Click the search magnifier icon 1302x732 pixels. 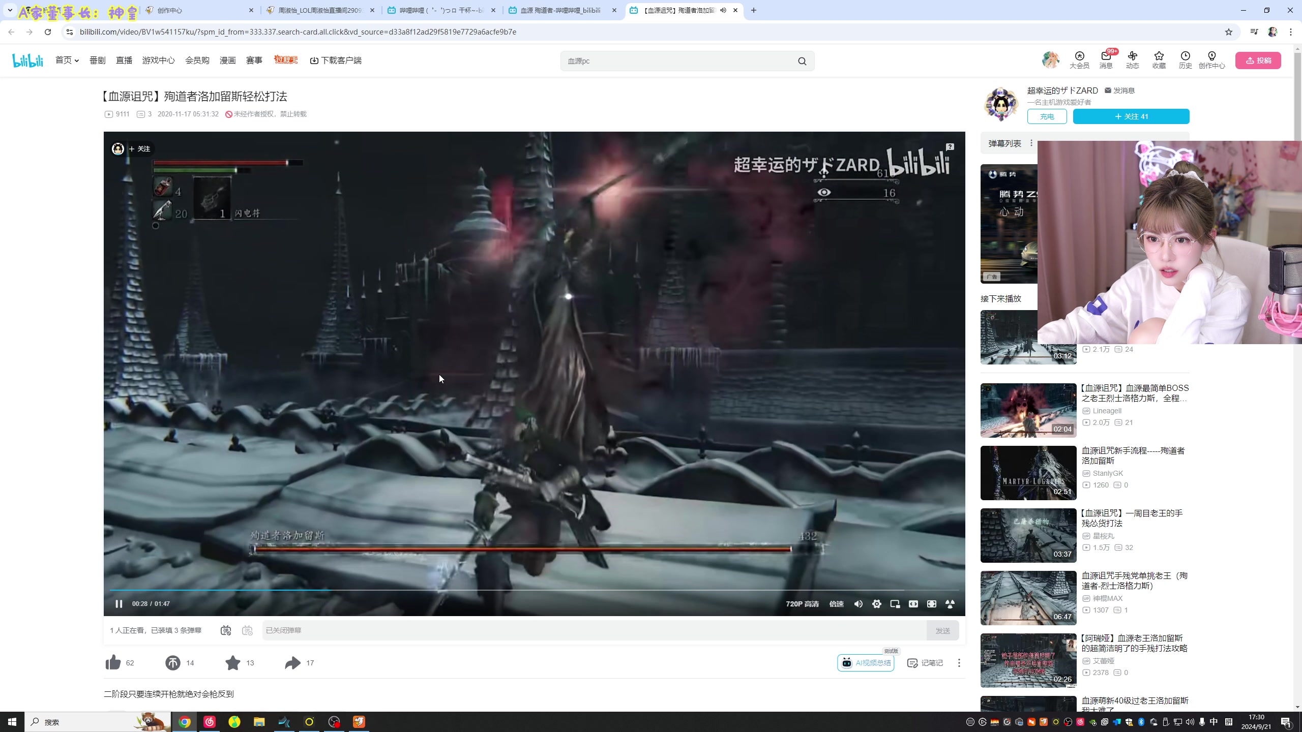[x=802, y=61]
